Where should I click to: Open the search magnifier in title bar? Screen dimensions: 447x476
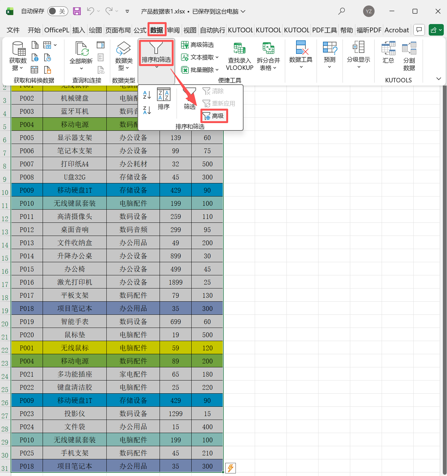[x=342, y=11]
